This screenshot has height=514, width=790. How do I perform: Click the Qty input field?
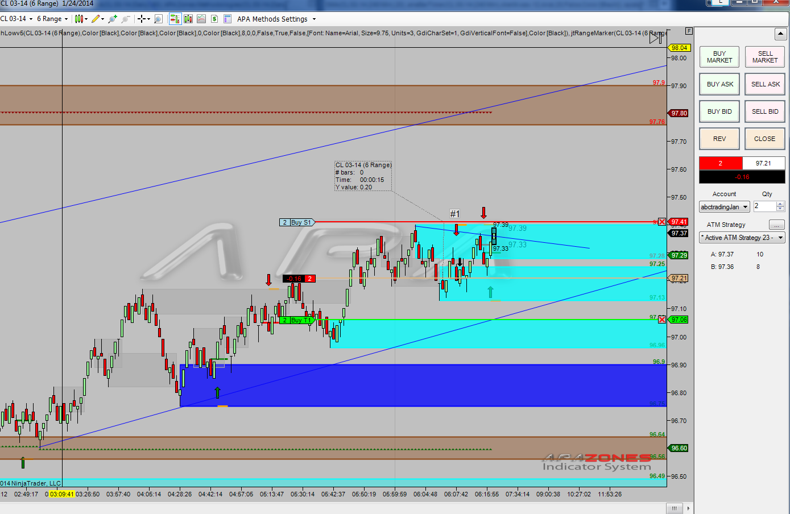click(x=764, y=206)
